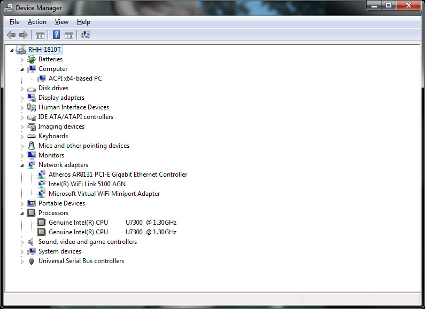Expand the Disk drives node
The height and width of the screenshot is (309, 425).
coord(22,89)
